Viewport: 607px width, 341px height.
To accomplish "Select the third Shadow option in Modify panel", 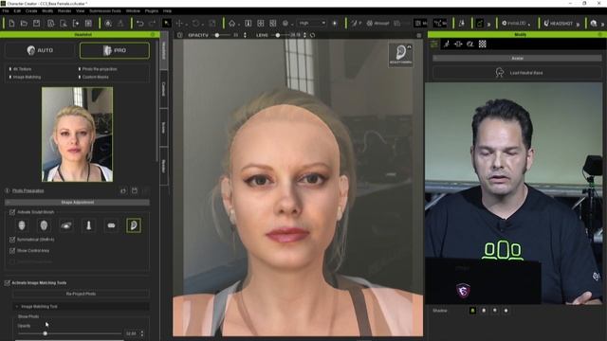I will pos(495,311).
